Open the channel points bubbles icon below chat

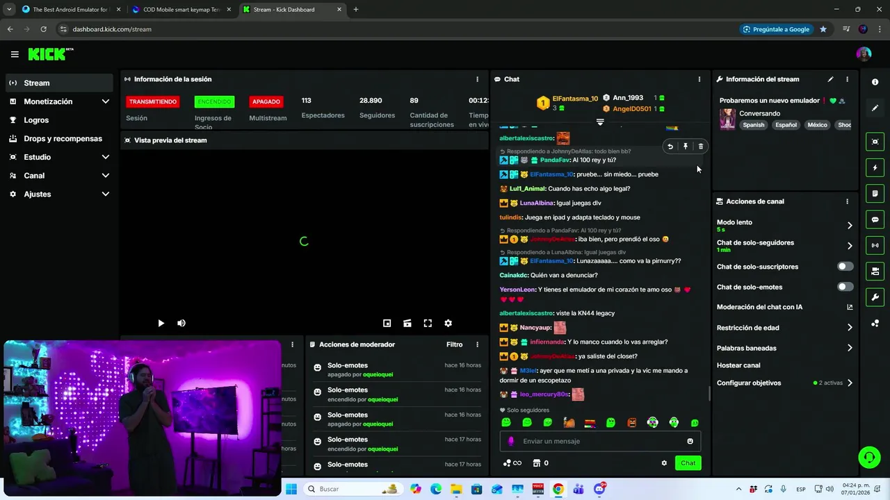tap(507, 463)
